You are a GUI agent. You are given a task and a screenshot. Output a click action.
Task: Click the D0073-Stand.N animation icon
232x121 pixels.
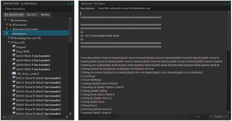[14, 82]
